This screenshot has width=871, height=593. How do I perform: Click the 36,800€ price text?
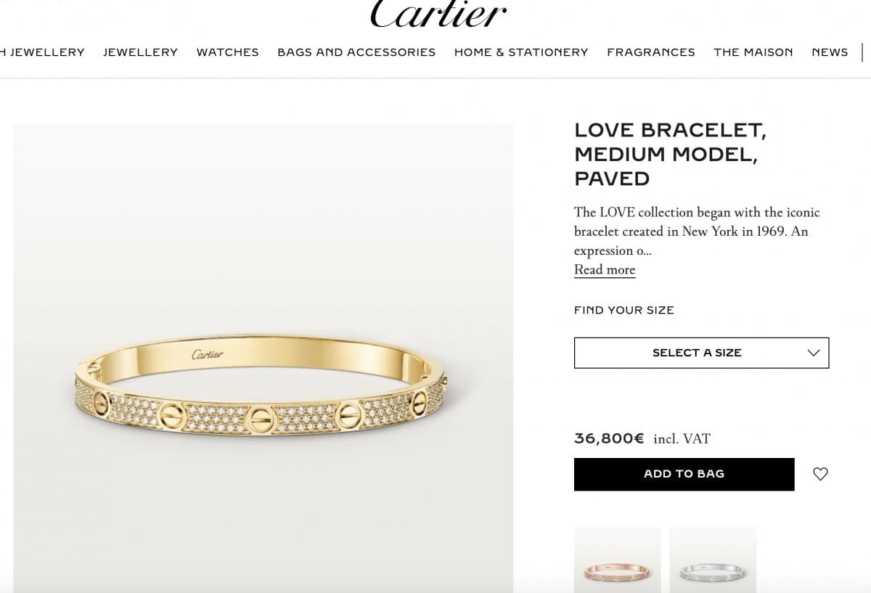tap(609, 438)
